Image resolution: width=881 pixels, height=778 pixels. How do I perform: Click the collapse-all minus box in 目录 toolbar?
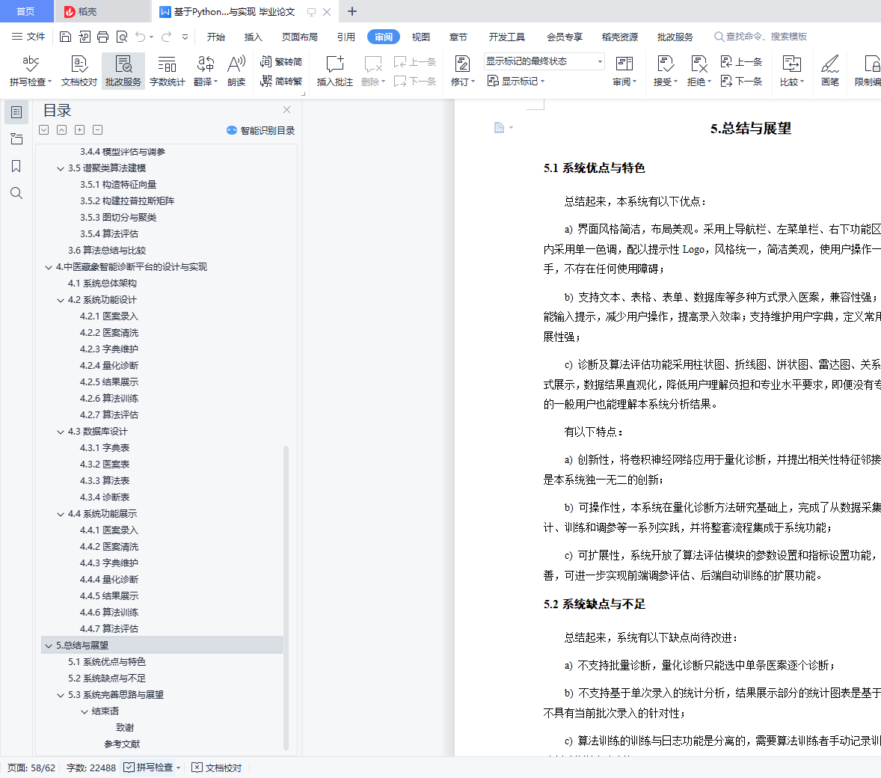tap(98, 130)
